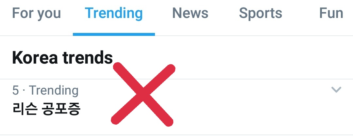Click the word 'Korea' in the heading
This screenshot has height=136, width=353.
pyautogui.click(x=35, y=57)
